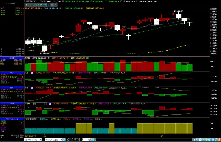The width and height of the screenshot is (221, 142).
Task: Click right arrow of horizontal chart scrollbar
Action: [x=194, y=140]
